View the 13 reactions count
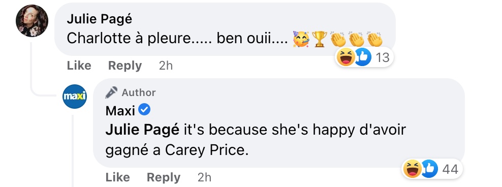 tap(382, 57)
